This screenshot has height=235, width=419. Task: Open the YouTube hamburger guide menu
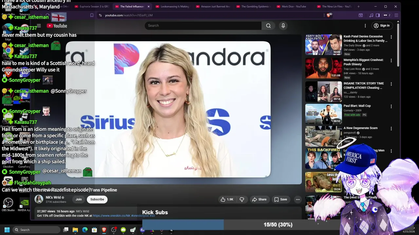pos(39,26)
